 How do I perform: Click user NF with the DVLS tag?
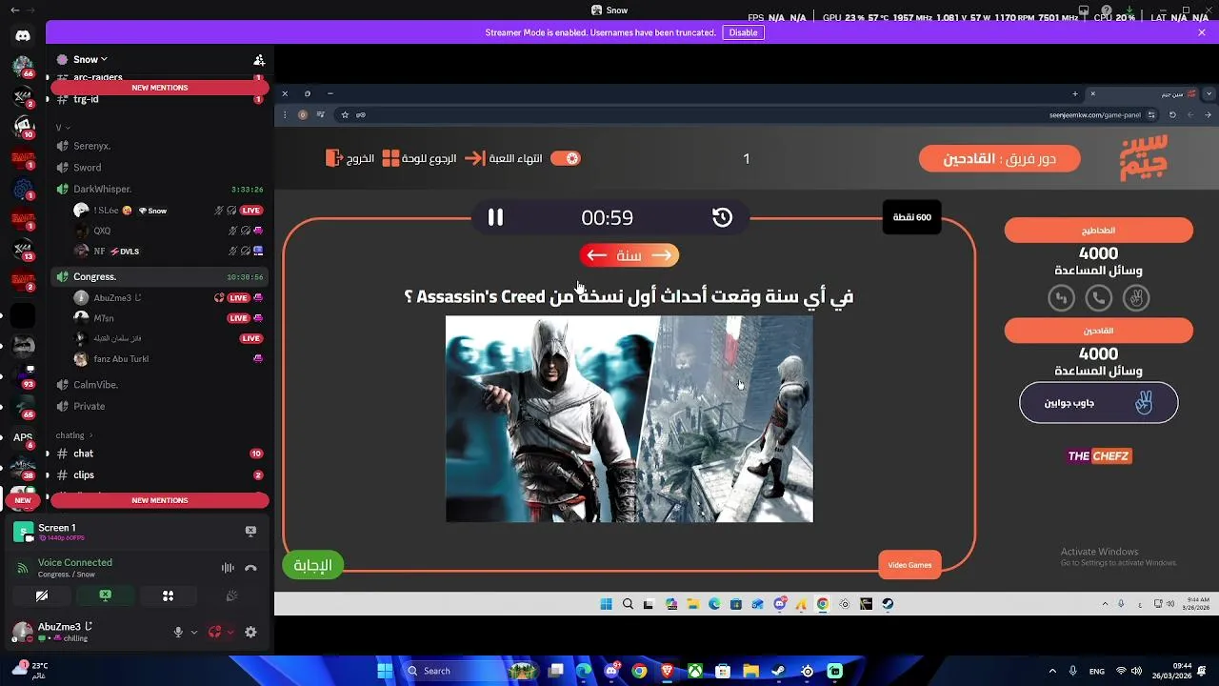168,252
